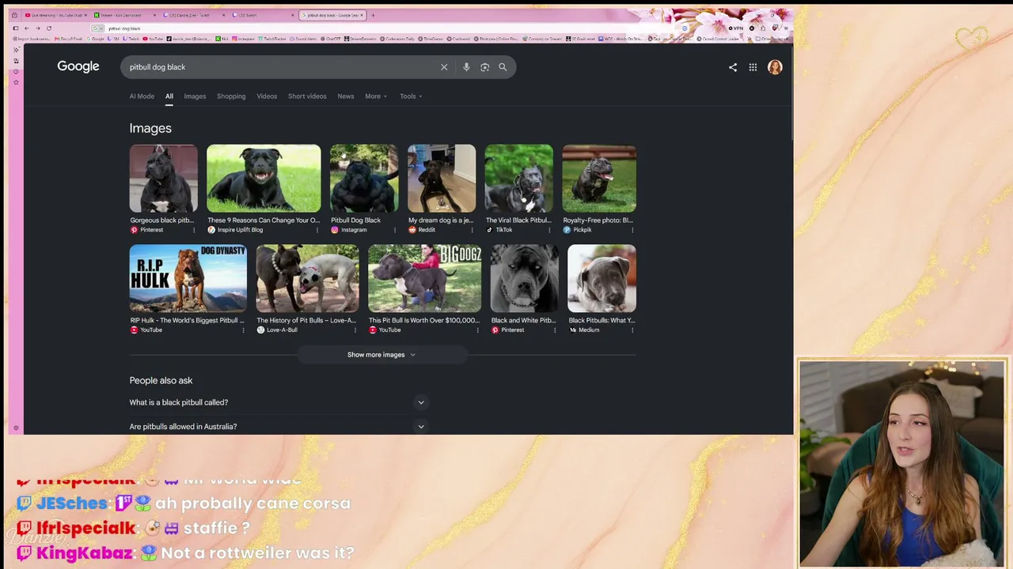Switch to the Shopping tab
The image size is (1013, 569).
[x=231, y=96]
